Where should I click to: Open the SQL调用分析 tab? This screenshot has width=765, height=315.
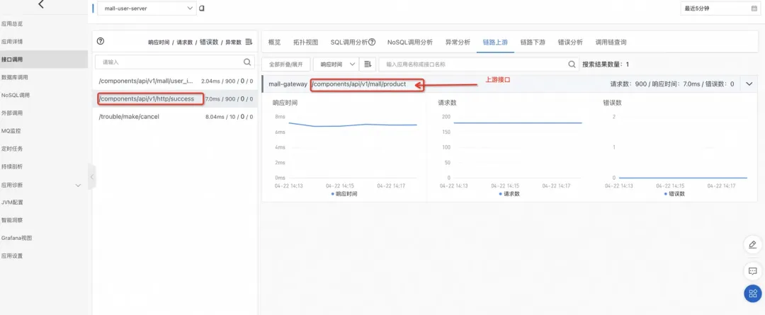click(x=353, y=42)
